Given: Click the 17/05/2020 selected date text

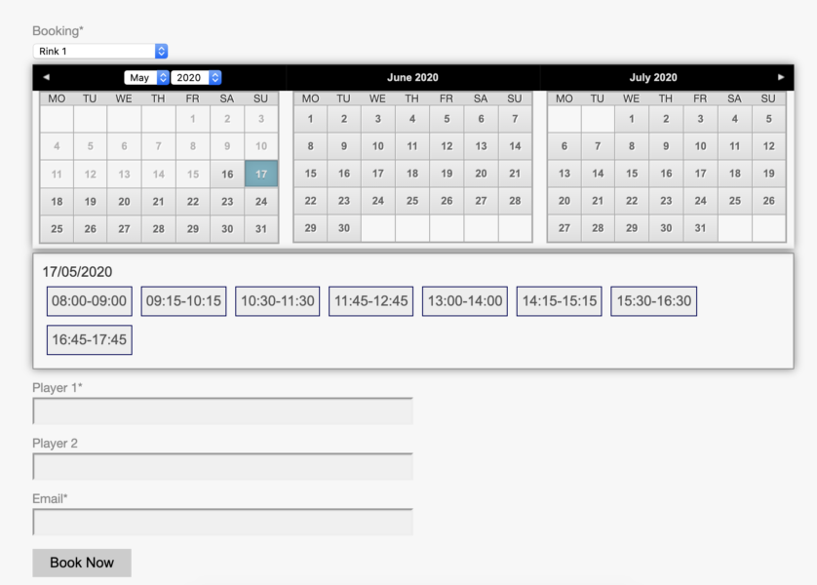Looking at the screenshot, I should point(77,272).
